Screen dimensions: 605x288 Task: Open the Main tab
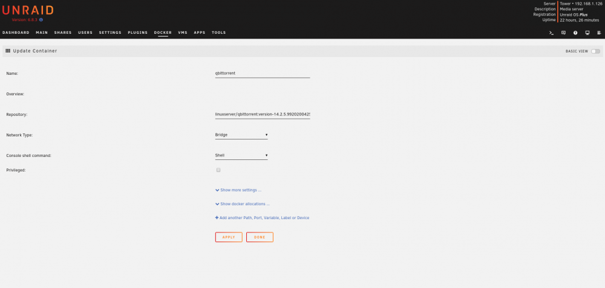point(42,33)
